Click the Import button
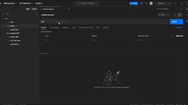 [34, 9]
